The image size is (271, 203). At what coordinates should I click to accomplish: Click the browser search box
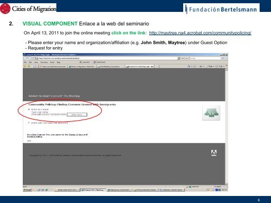pyautogui.click(x=205, y=58)
